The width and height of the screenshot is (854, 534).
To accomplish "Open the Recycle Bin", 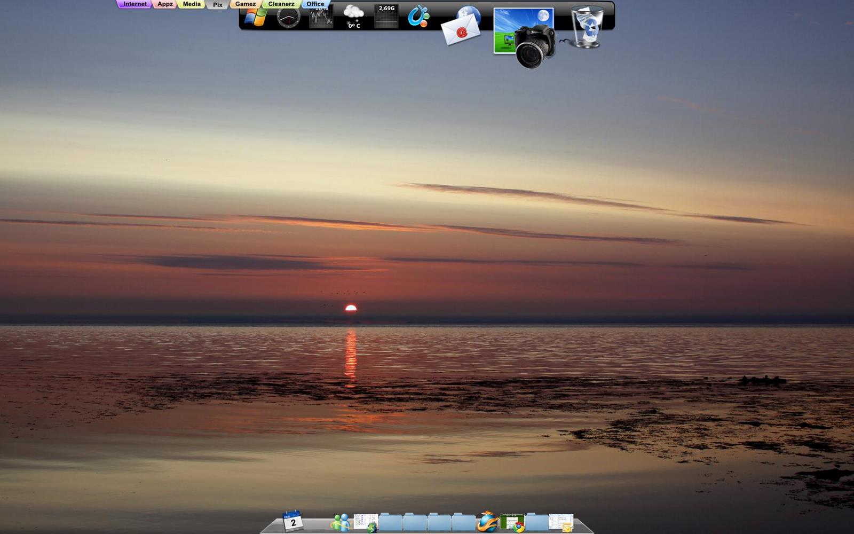I will tap(587, 27).
